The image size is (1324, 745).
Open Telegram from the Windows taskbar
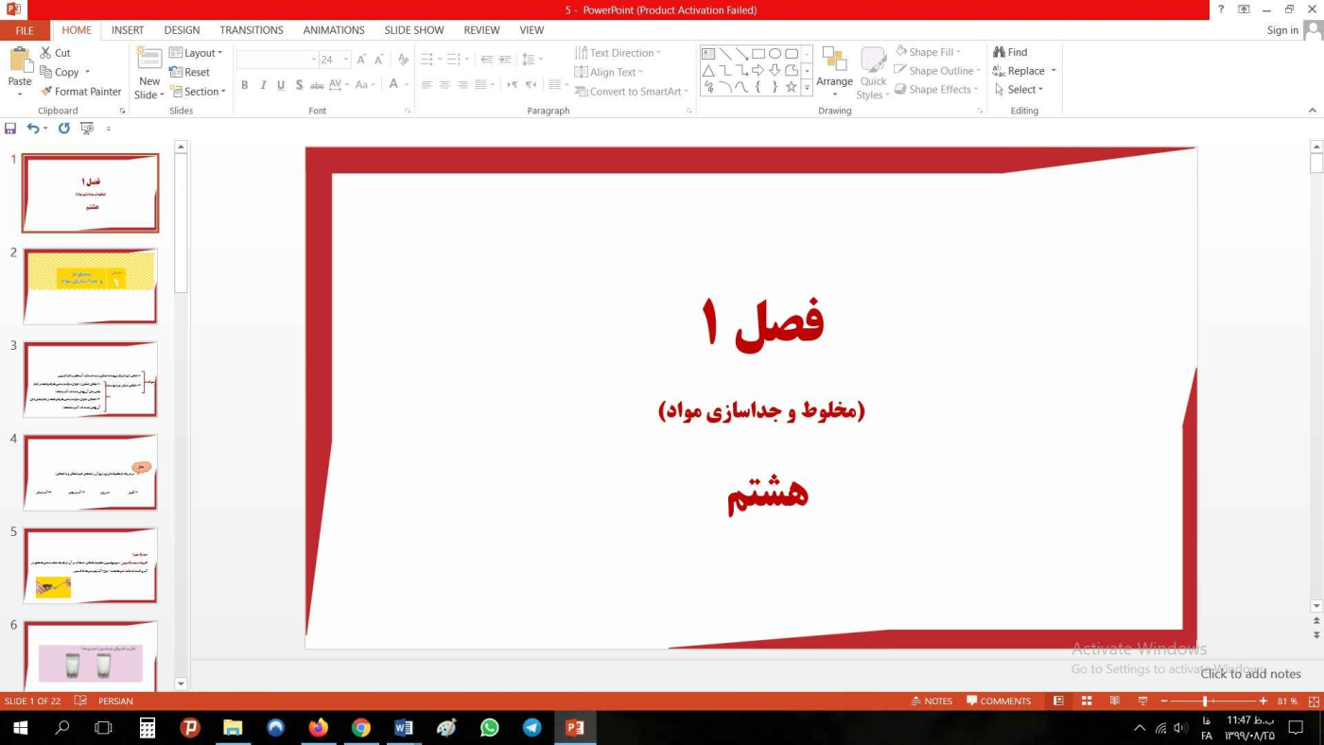[x=532, y=728]
